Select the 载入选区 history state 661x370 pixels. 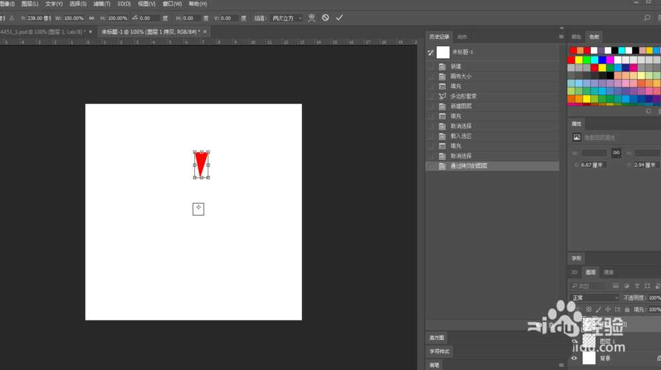click(x=461, y=136)
